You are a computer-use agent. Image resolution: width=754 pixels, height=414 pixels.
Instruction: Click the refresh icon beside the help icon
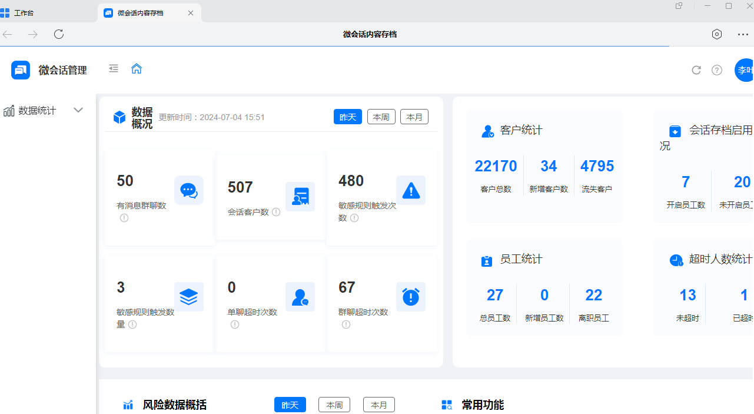click(696, 69)
